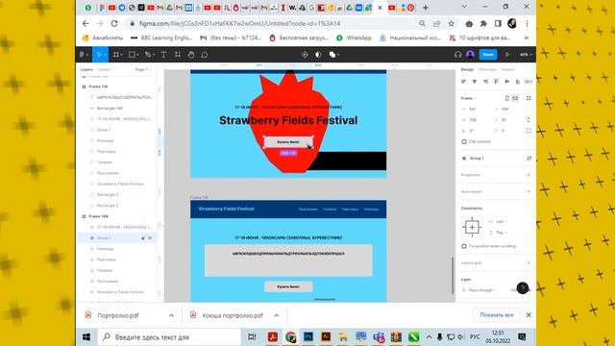Click the Present play icon

507,55
